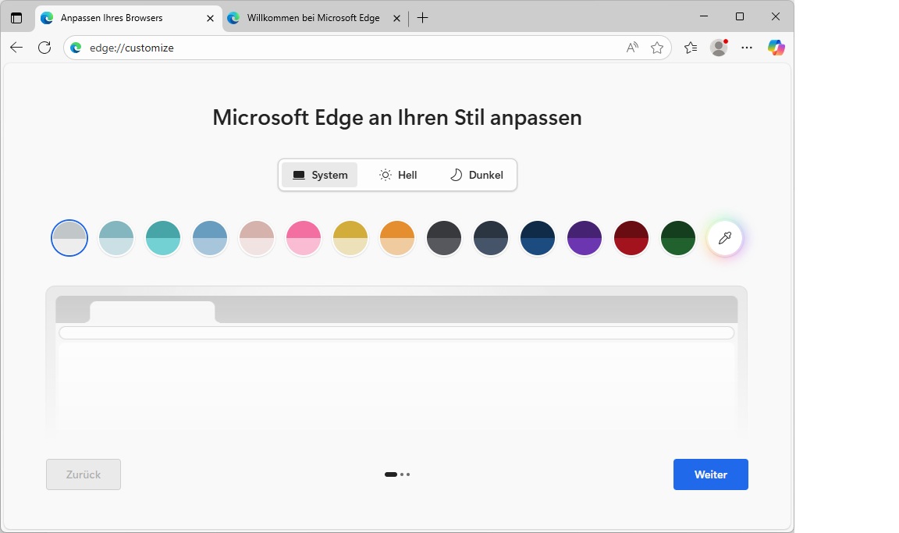This screenshot has height=533, width=899.
Task: Click the edge://customize address bar
Action: [351, 48]
